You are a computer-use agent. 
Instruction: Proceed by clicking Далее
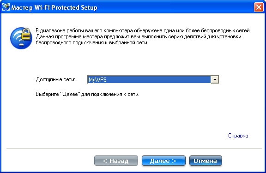[163, 161]
